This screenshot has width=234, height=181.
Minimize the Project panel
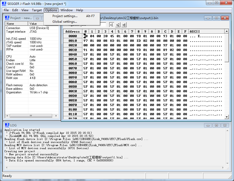click(37, 18)
